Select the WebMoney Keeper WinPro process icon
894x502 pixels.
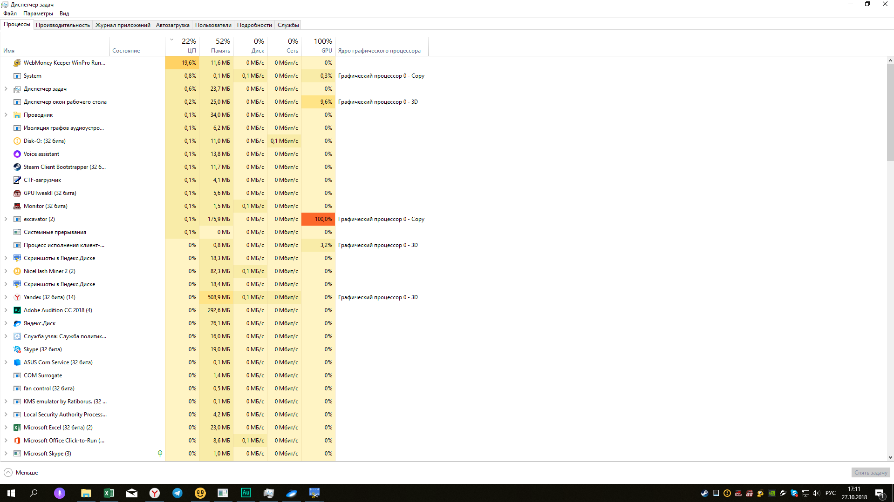(17, 63)
